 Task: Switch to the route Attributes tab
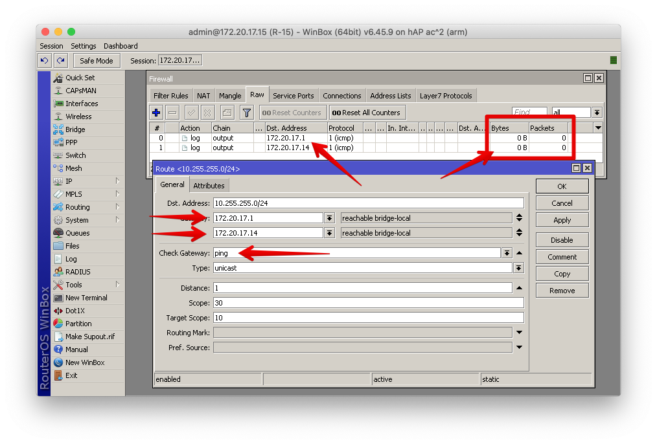(x=209, y=186)
